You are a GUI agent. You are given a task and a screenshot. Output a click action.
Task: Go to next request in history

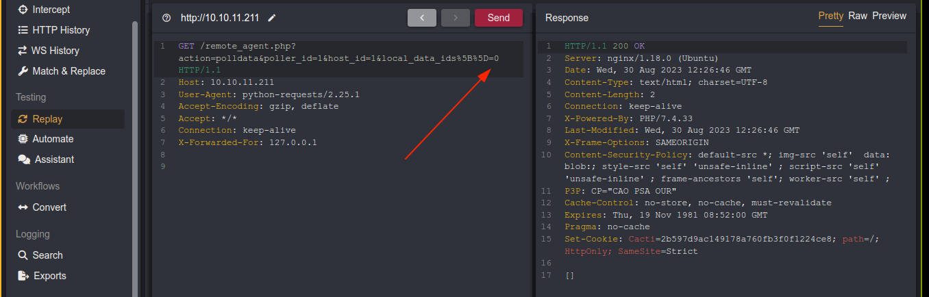pyautogui.click(x=456, y=18)
